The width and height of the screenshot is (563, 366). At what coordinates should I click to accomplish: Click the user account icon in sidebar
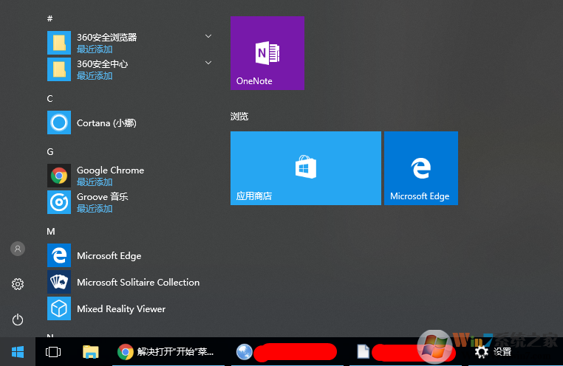[x=18, y=249]
